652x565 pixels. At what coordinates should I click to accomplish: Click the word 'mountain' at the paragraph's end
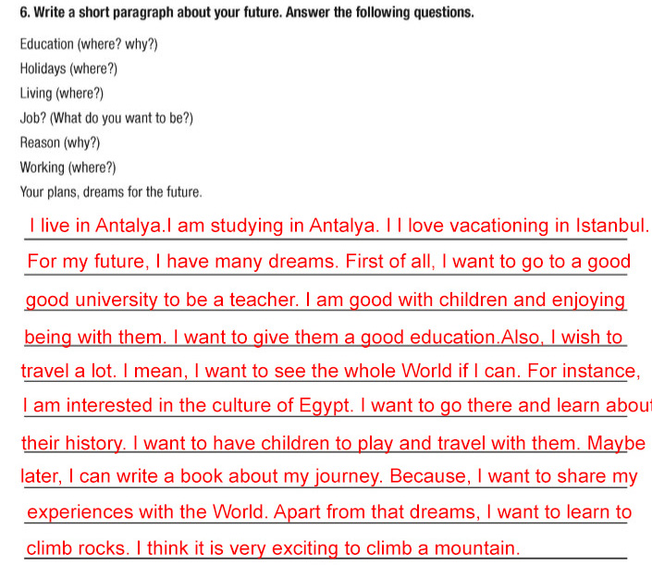coord(477,548)
